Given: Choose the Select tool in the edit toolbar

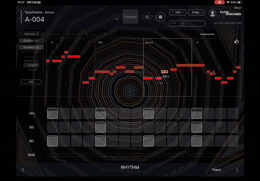Looking at the screenshot, I should 56,34.
